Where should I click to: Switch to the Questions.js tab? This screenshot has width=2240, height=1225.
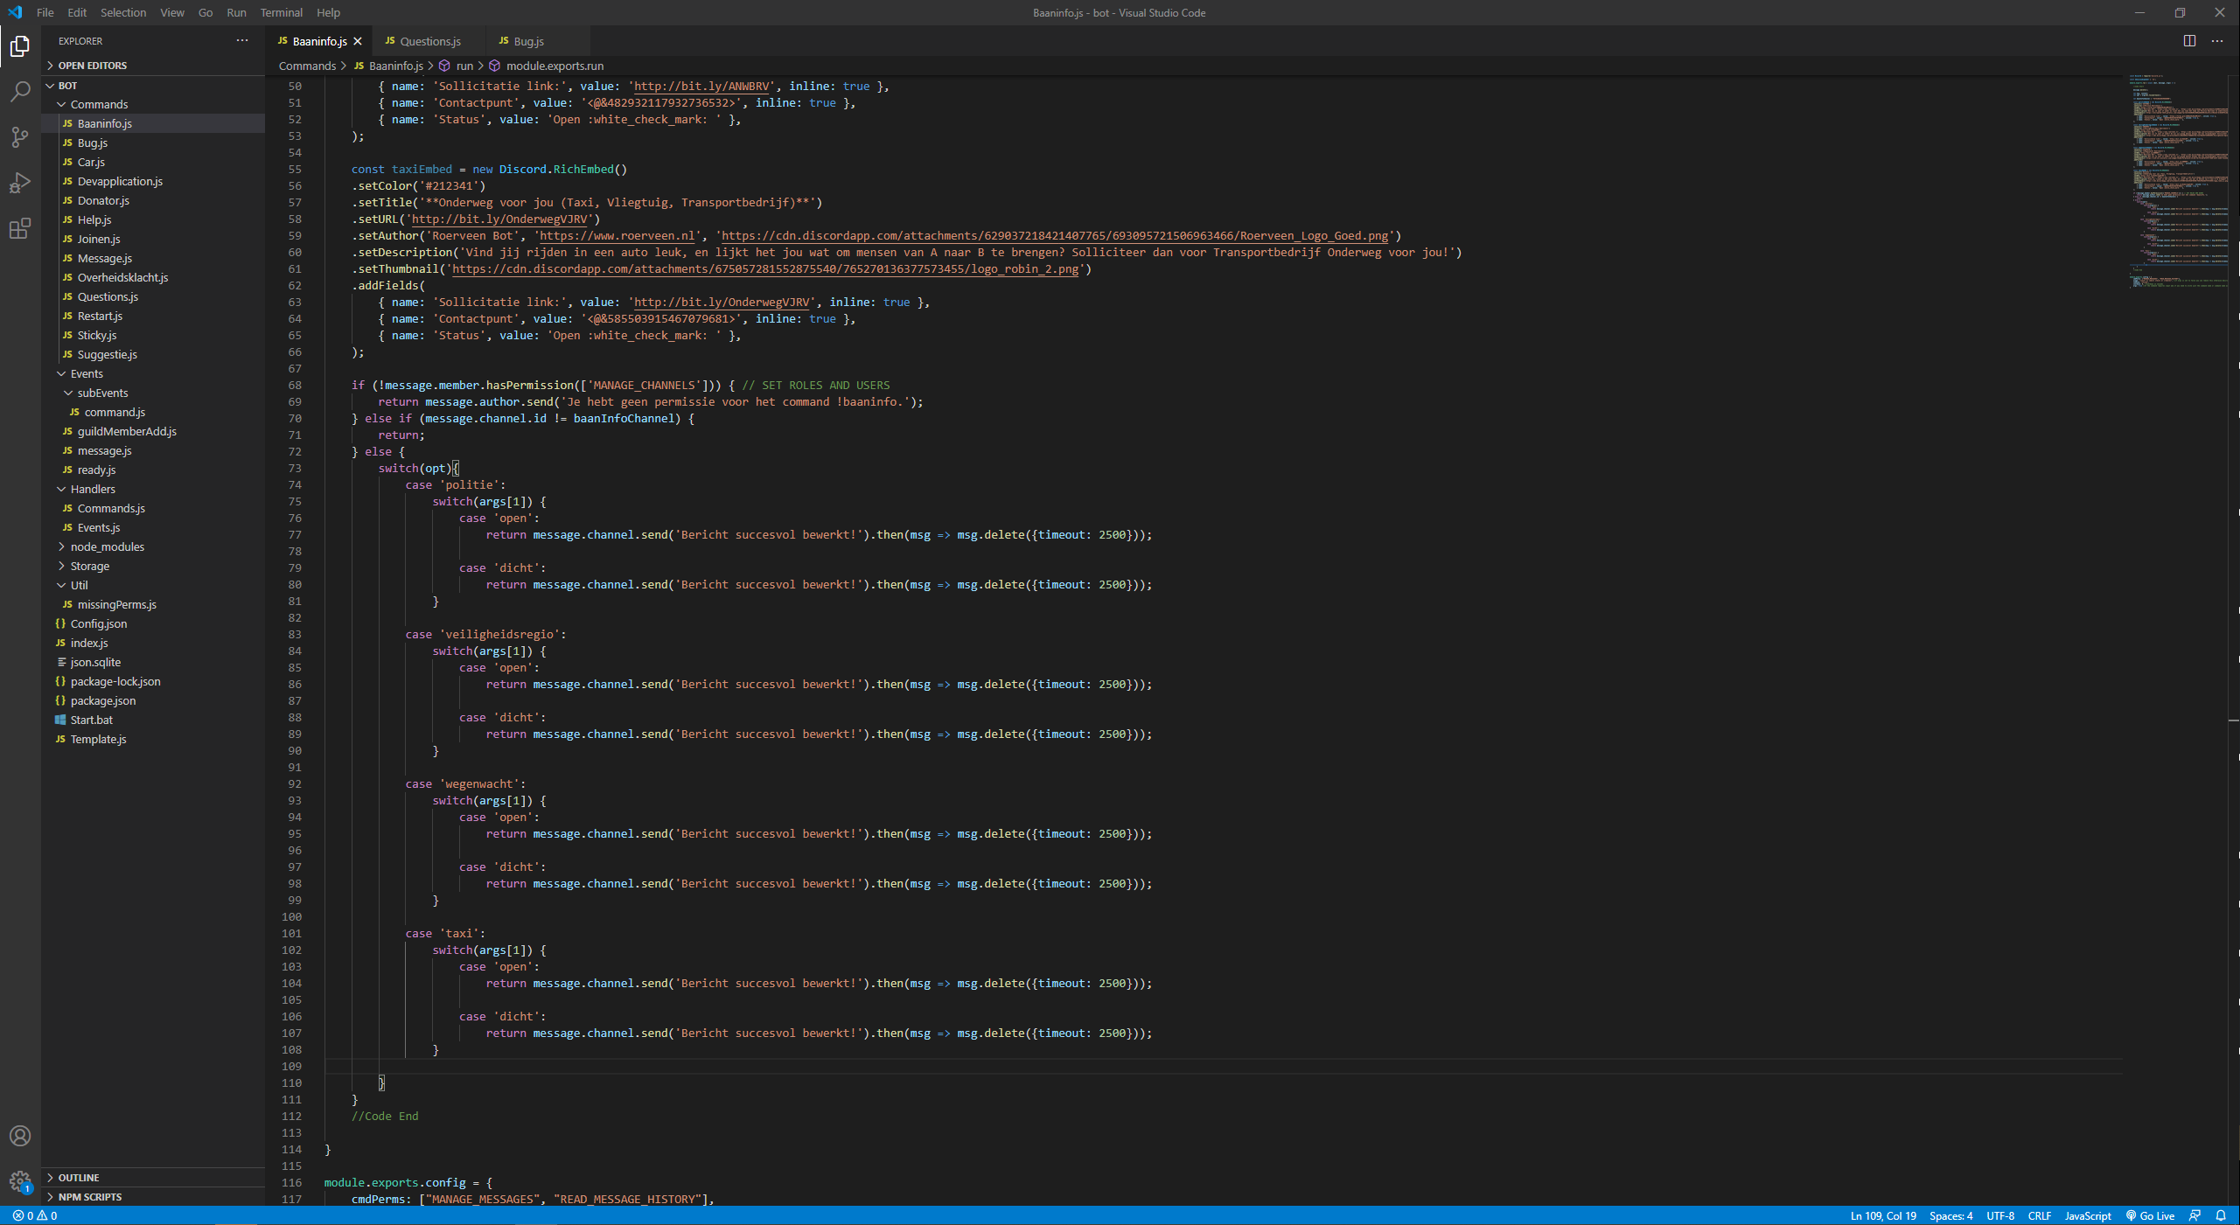tap(429, 41)
